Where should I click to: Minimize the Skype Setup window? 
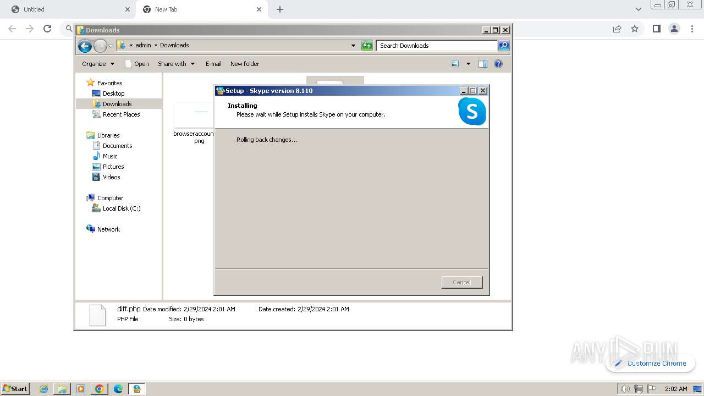pyautogui.click(x=464, y=91)
